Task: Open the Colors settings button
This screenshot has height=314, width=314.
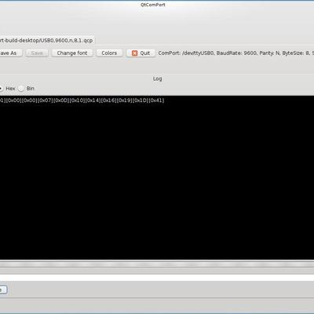Action: 109,53
